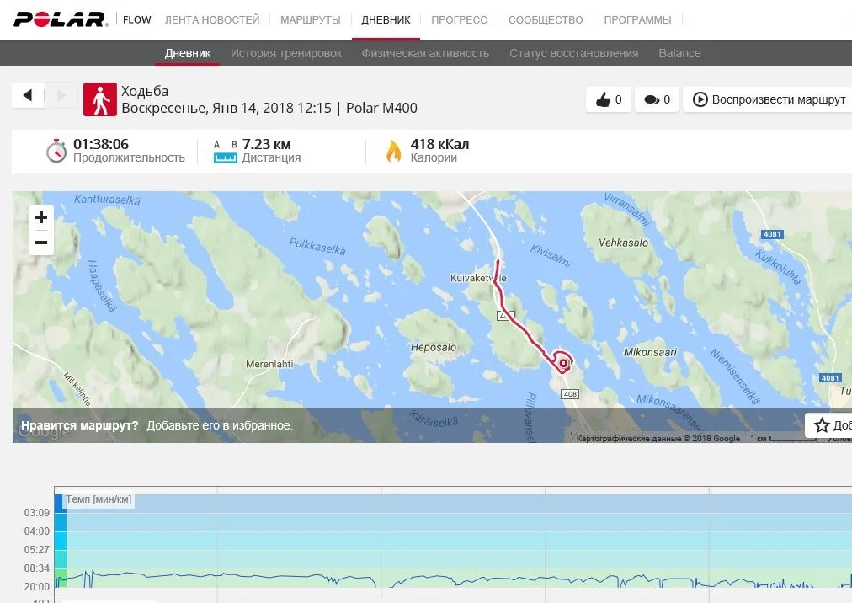This screenshot has height=603, width=852.
Task: Click the 01:38:06 duration value
Action: [101, 144]
